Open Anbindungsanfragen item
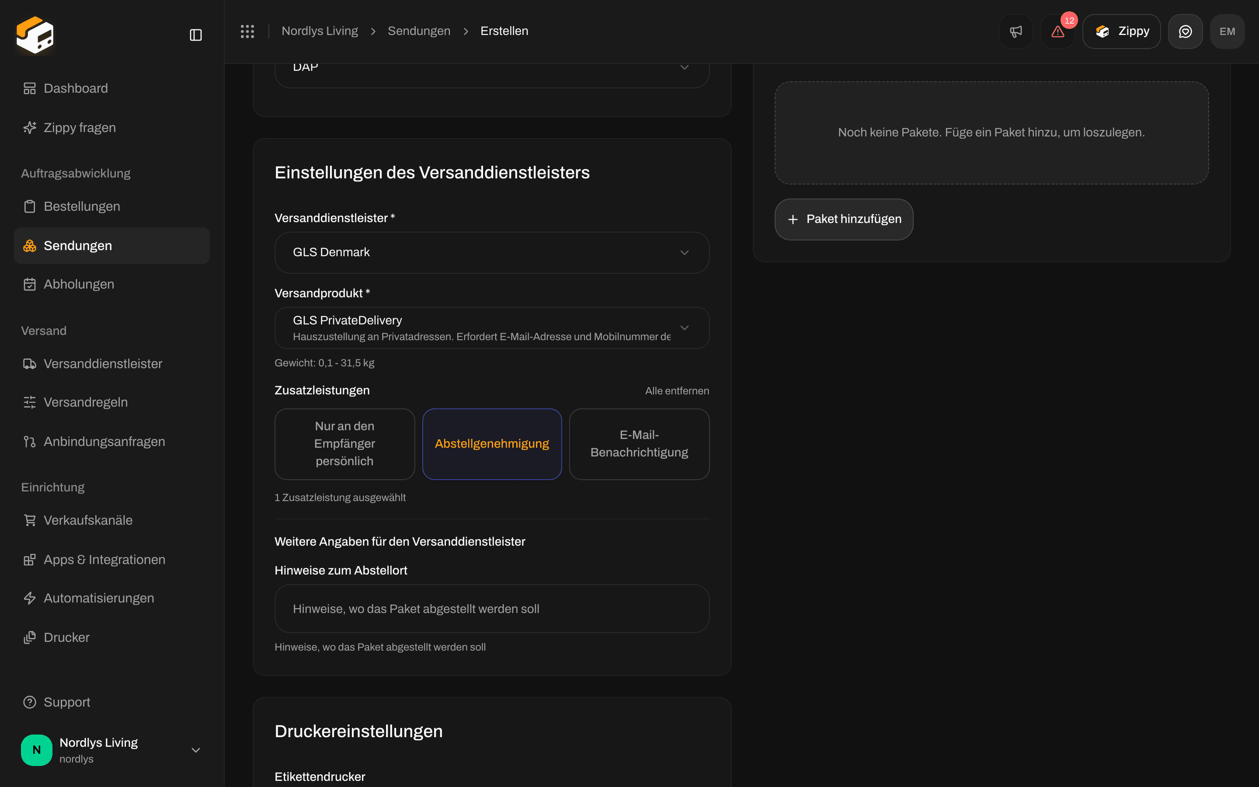The image size is (1259, 787). 112,442
